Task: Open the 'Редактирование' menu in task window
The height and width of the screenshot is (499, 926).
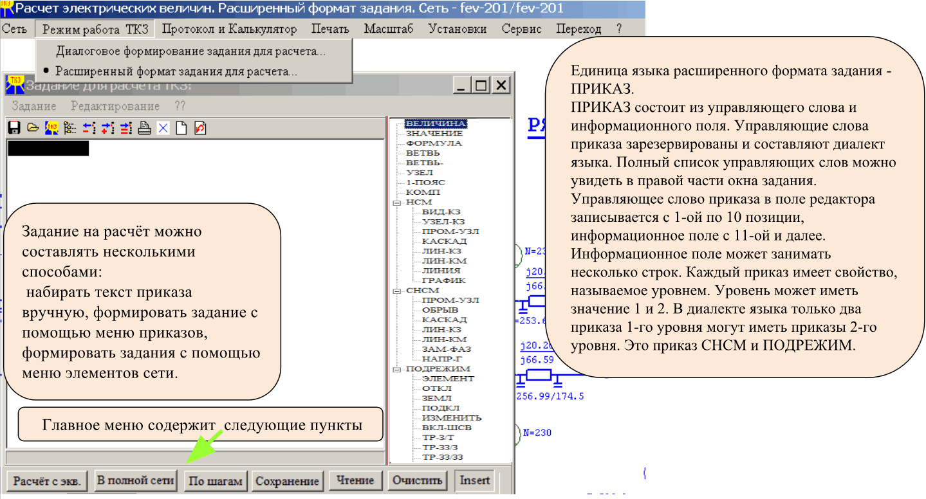Action: point(115,106)
